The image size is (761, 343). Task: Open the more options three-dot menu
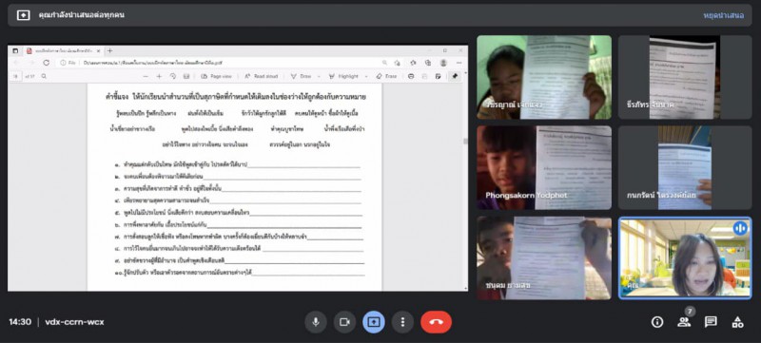[x=402, y=322]
